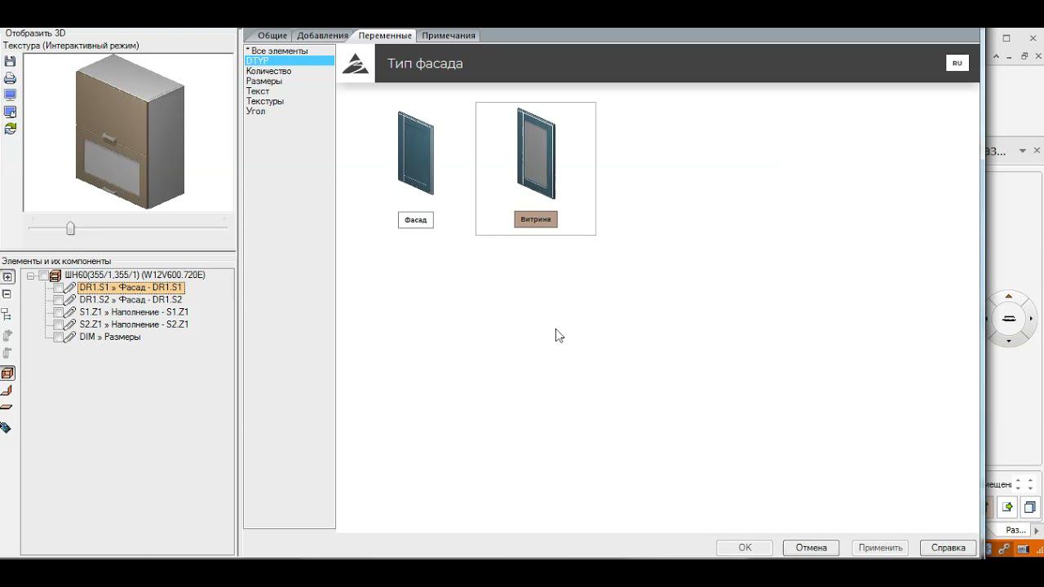Tick the checkbox for S1.Z1 » Наполнение

click(x=59, y=312)
